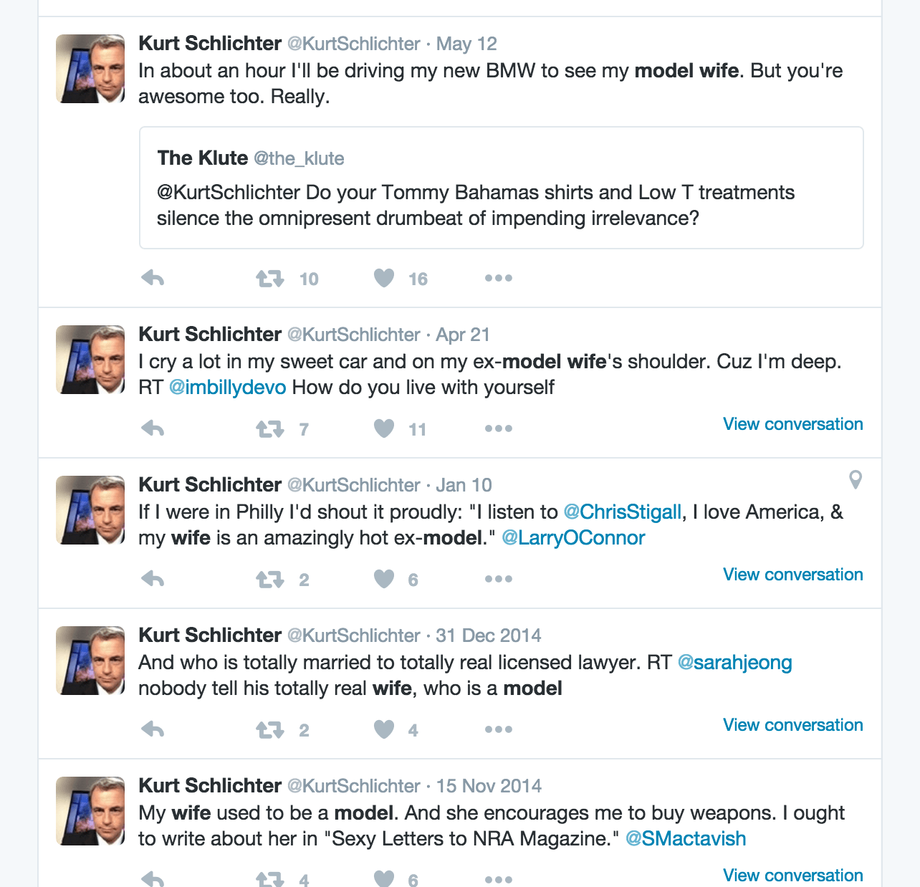Click the @sarahjeong mention link
Image resolution: width=920 pixels, height=887 pixels.
(734, 663)
